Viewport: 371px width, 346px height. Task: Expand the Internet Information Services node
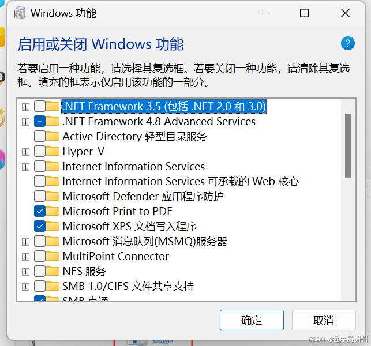(25, 167)
